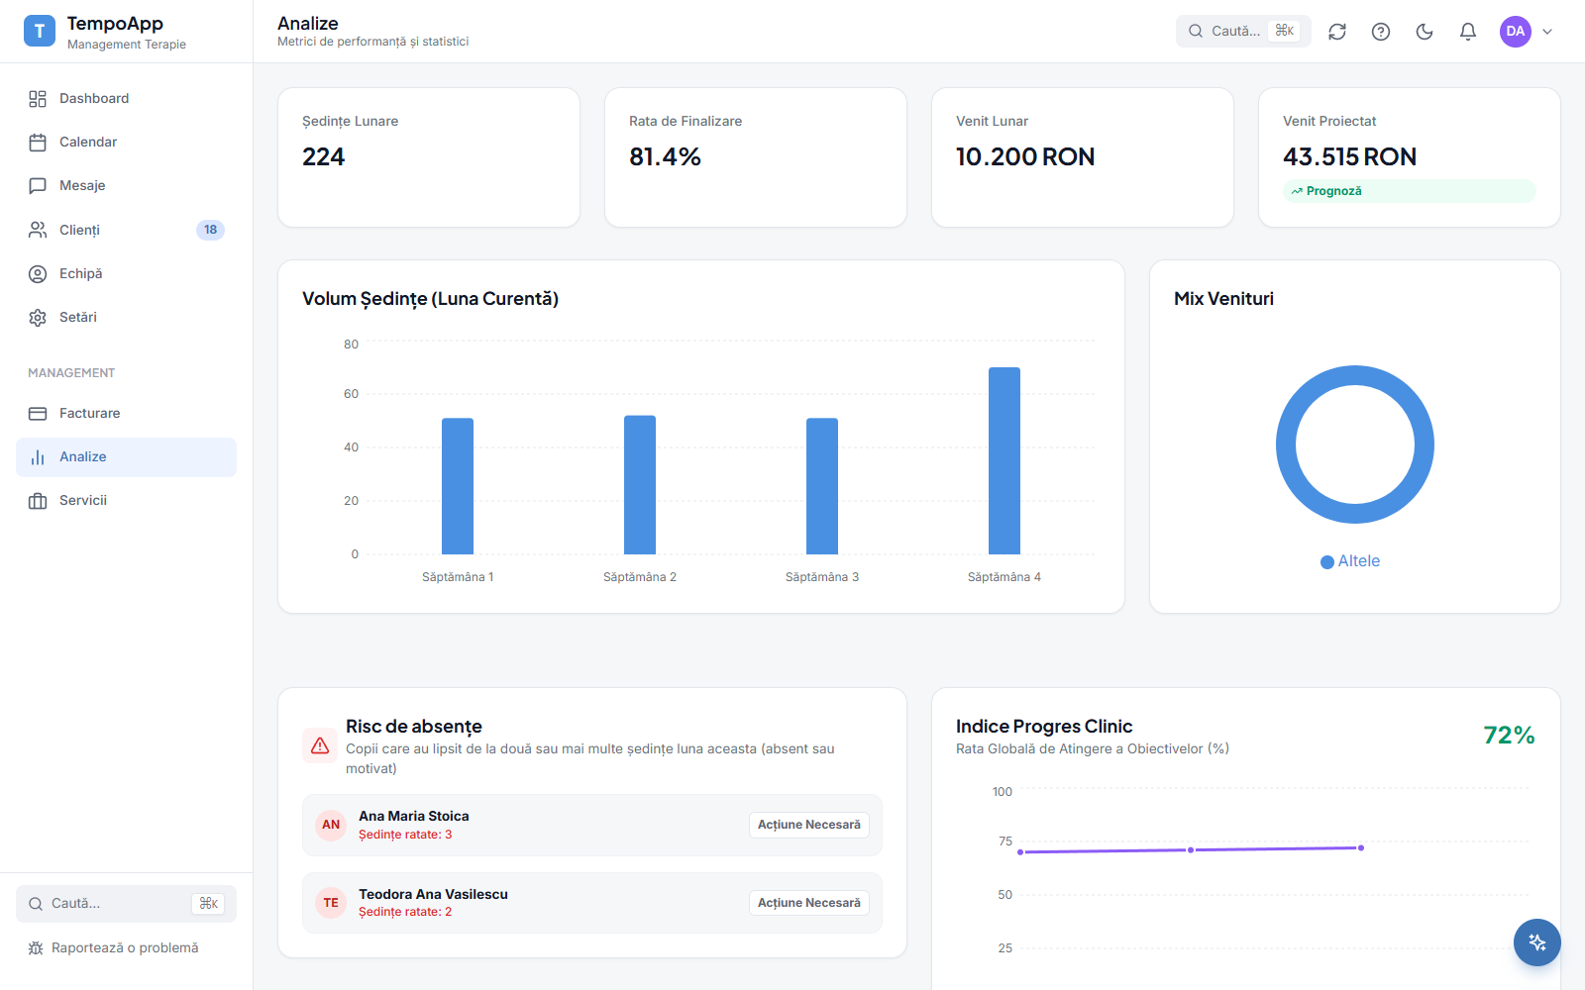Viewport: 1585px width, 990px height.
Task: Click the Săptămâna 1 bar
Action: click(458, 486)
